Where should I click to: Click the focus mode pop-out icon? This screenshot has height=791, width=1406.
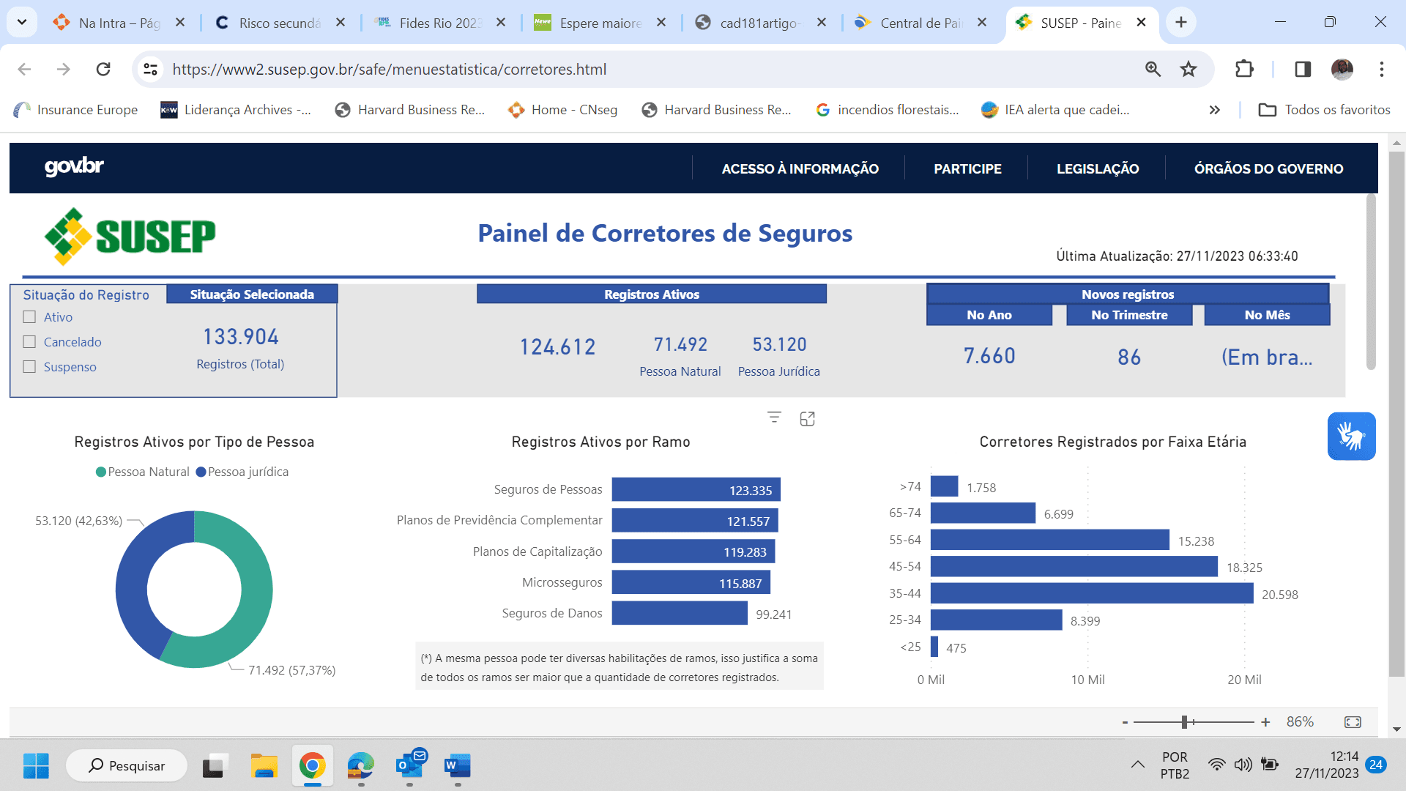coord(807,418)
